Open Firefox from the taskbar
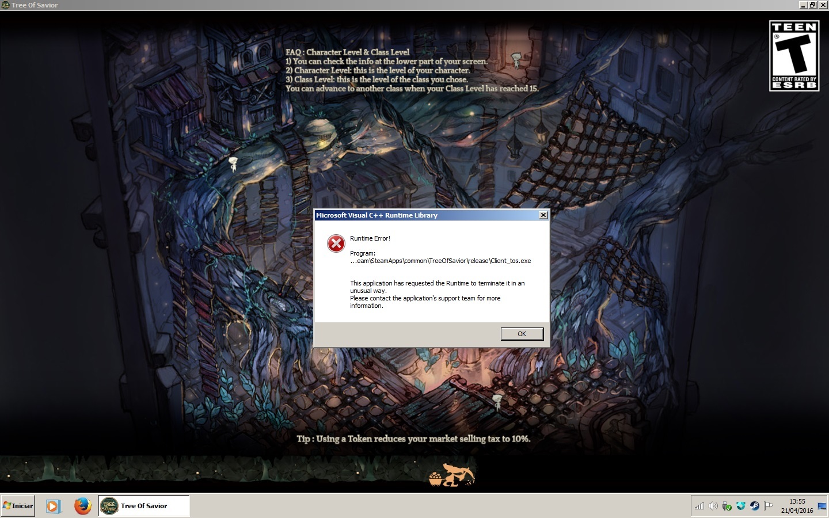Image resolution: width=829 pixels, height=518 pixels. [83, 506]
